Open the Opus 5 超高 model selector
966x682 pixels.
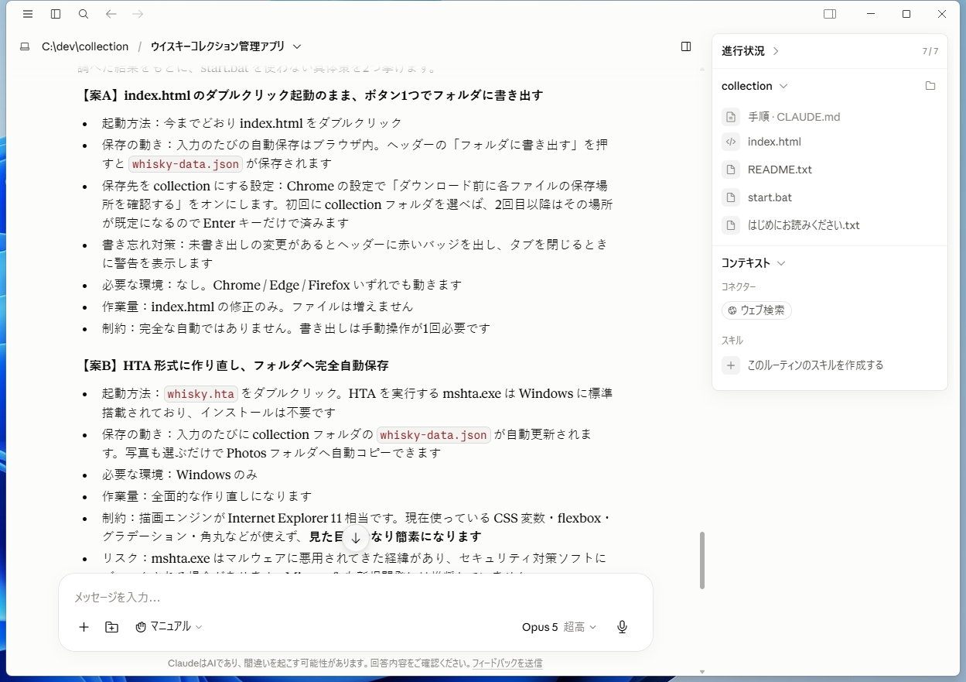click(559, 627)
